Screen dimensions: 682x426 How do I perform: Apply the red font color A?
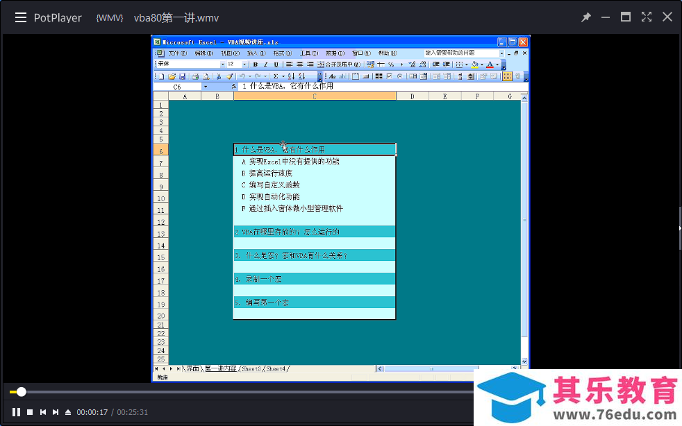point(490,65)
